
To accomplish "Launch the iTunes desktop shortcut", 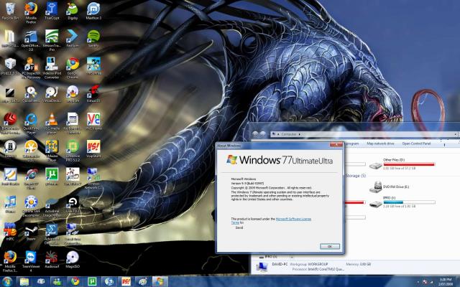I will [10, 204].
